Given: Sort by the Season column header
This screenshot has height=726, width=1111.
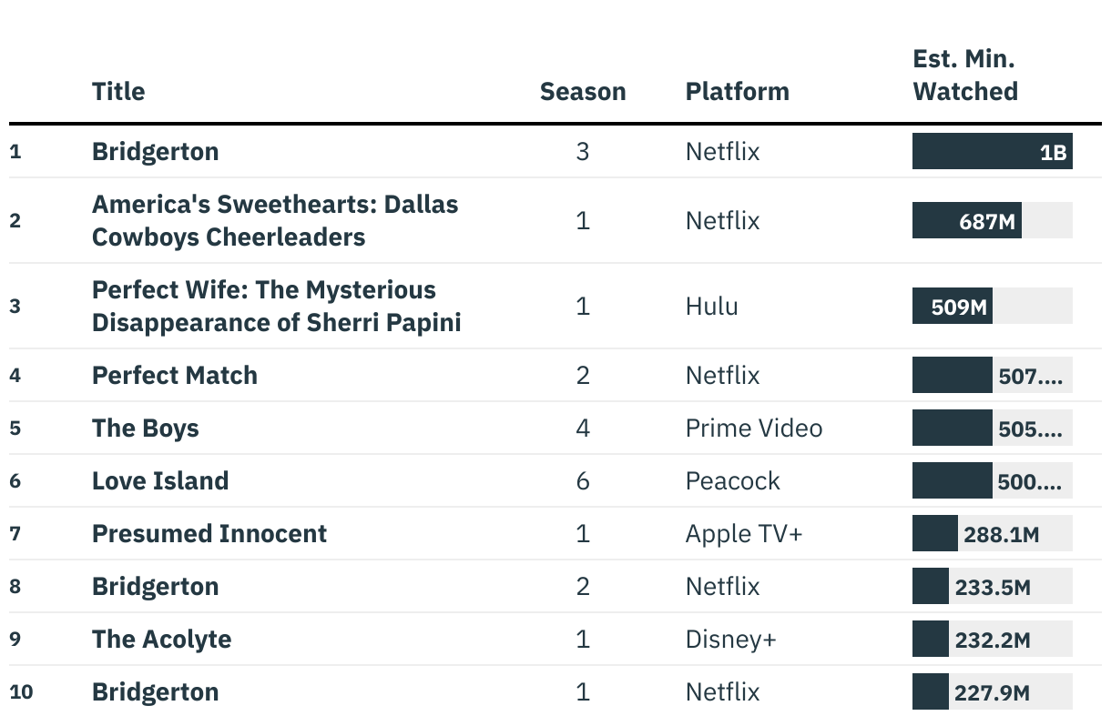Looking at the screenshot, I should point(583,92).
